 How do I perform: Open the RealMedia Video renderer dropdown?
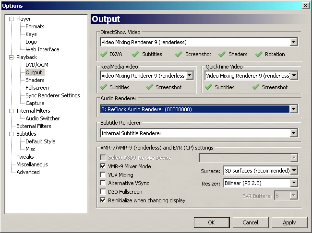pyautogui.click(x=190, y=76)
